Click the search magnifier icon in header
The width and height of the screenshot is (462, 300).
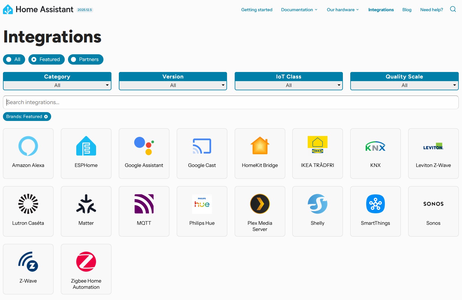tap(453, 9)
